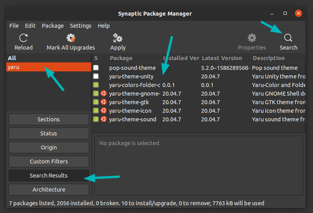Open the Settings menu
Viewport: 313px width, 213px height.
pyautogui.click(x=80, y=26)
